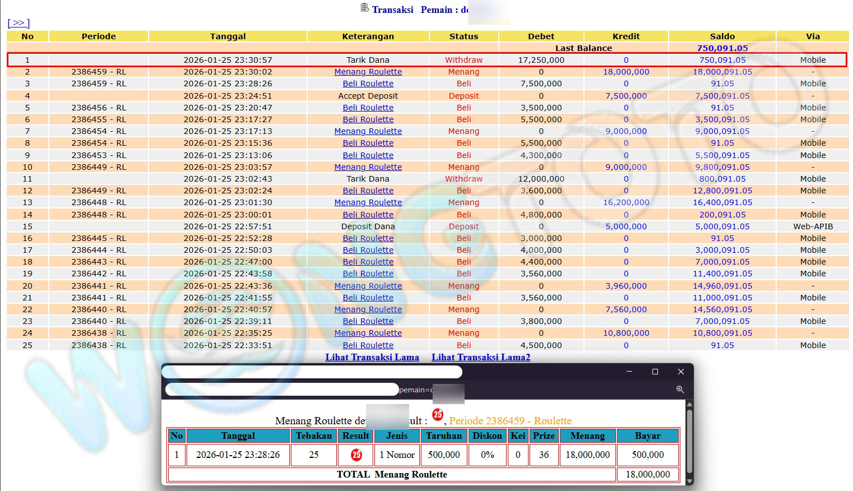Open Menang Roulette link at 22:35:25
The width and height of the screenshot is (853, 491).
368,333
